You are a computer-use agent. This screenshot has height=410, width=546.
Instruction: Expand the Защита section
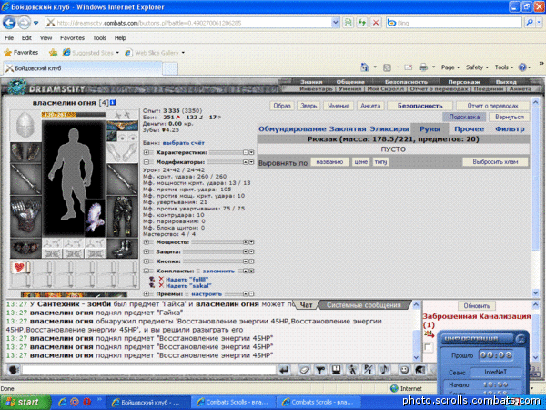coord(147,251)
